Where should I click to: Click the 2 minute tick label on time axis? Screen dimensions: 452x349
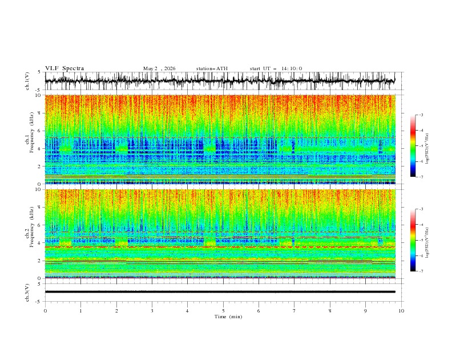(116, 311)
